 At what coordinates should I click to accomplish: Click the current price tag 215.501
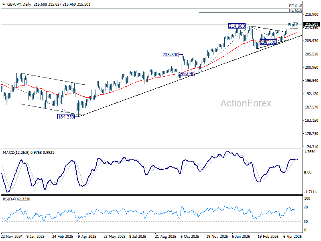[311, 25]
